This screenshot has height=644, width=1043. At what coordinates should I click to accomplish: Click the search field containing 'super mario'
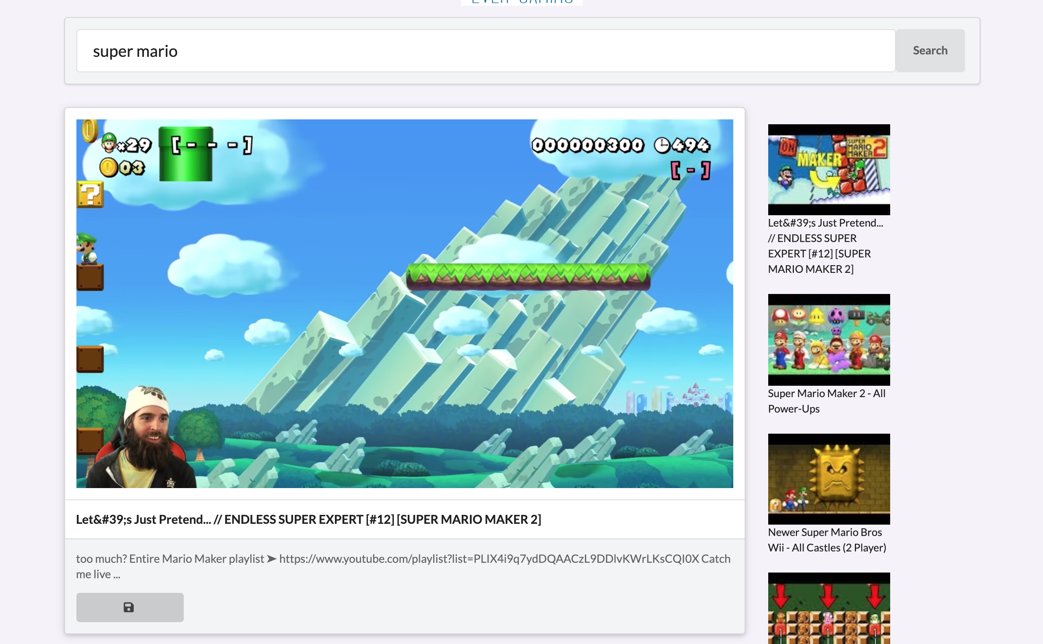485,51
